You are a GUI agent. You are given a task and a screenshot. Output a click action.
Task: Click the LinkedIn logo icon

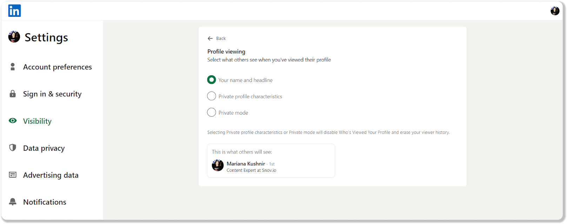point(14,11)
